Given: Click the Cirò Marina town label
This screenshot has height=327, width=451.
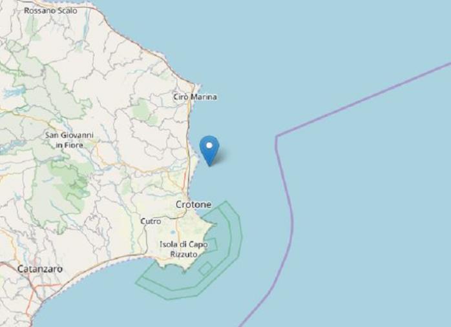Looking at the screenshot, I should [195, 97].
